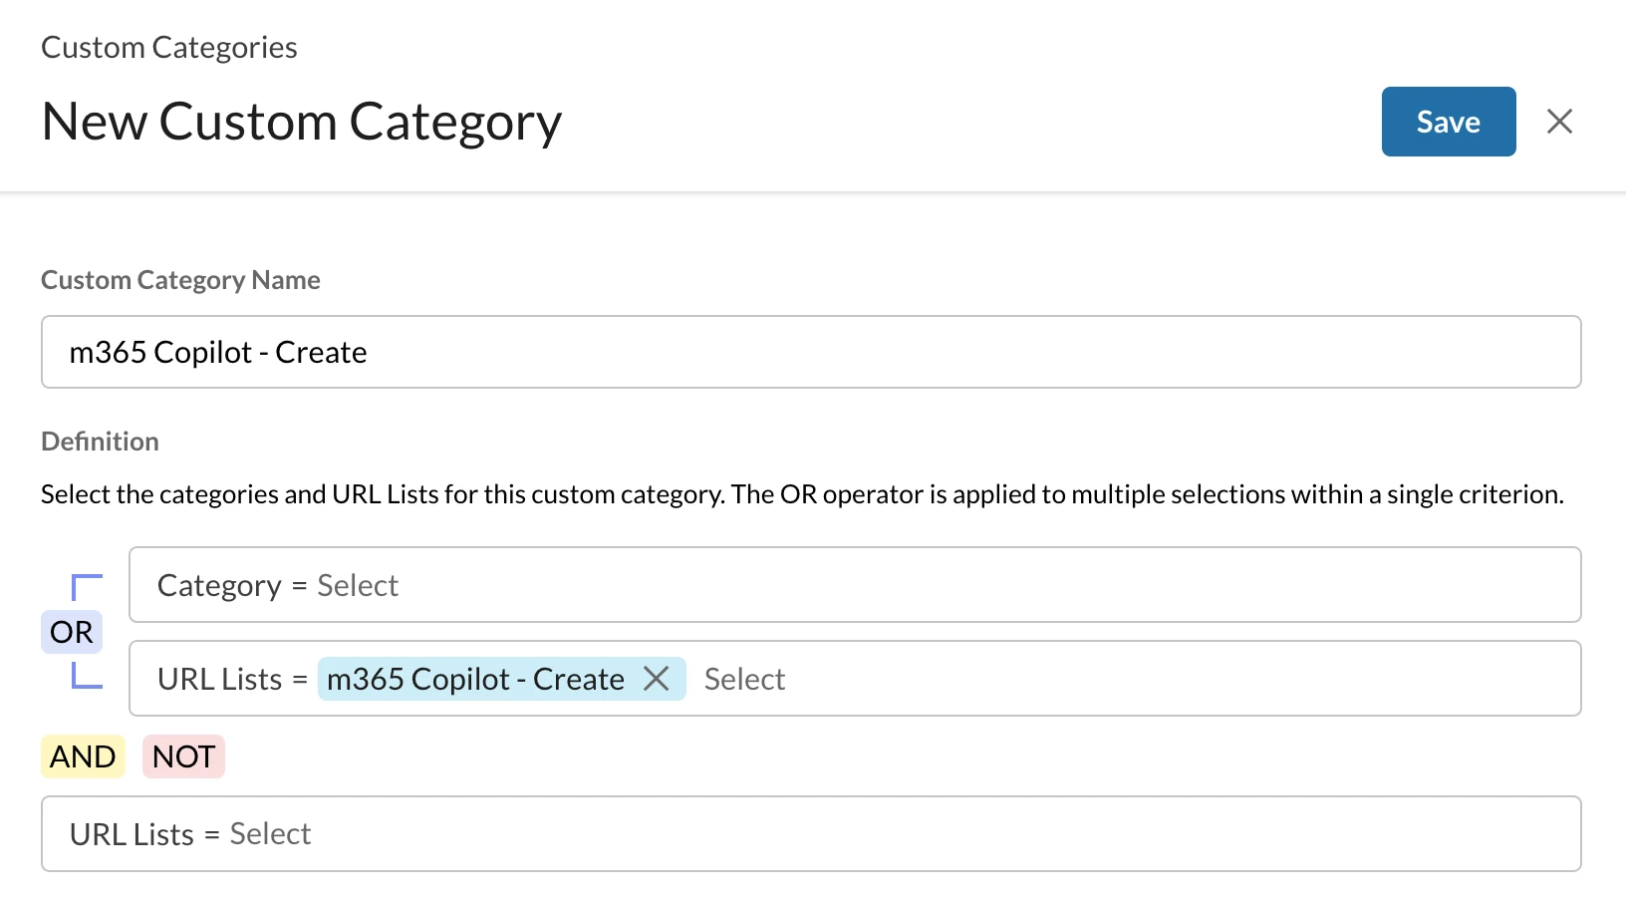Open the URL Lists dropdown under AND NOT
The image size is (1626, 903).
pyautogui.click(x=811, y=834)
